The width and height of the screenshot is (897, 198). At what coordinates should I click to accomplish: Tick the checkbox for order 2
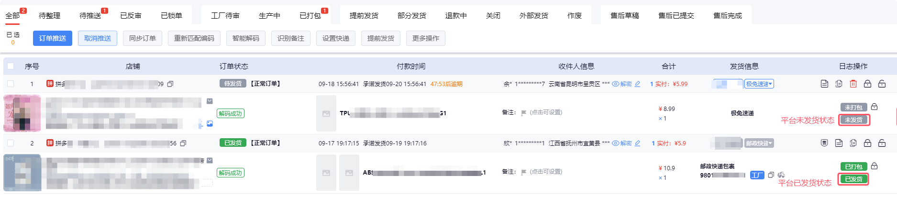(11, 143)
